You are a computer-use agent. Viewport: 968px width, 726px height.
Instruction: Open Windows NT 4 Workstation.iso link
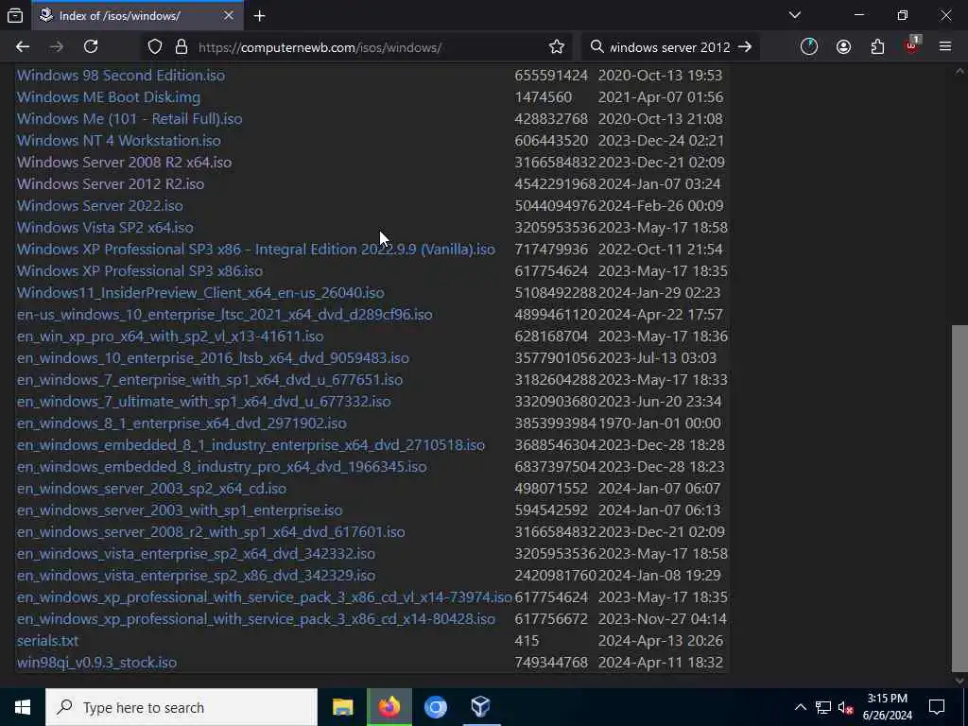[118, 140]
